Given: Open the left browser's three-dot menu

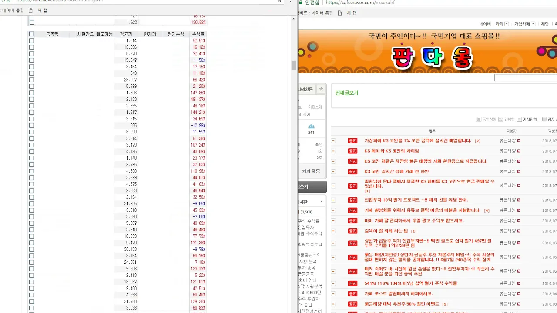Looking at the screenshot, I should 290,1.
